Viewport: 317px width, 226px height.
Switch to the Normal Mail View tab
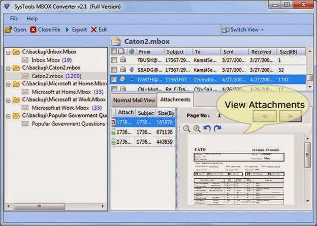coord(134,100)
